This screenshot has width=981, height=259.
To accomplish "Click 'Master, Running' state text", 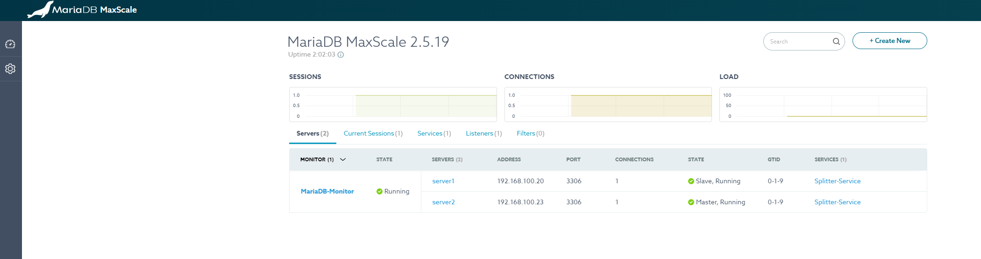I will 720,202.
